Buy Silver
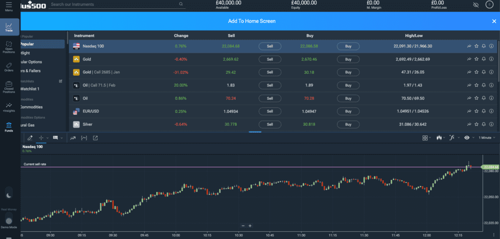 coord(348,125)
